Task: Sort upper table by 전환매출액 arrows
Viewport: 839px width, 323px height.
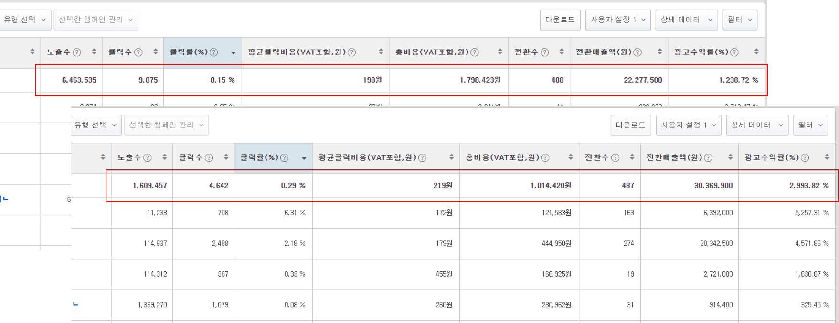Action: [x=660, y=52]
